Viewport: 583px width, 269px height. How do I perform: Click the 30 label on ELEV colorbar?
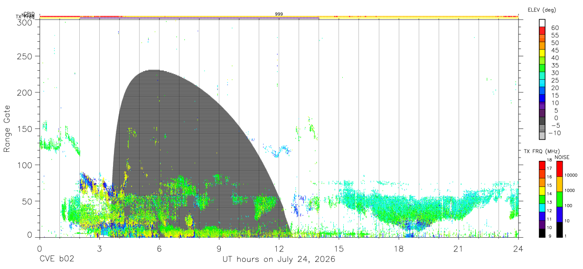click(555, 73)
